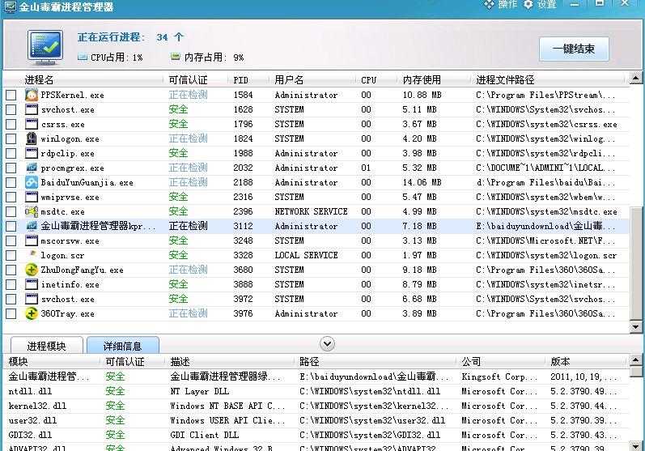Click the procmgrex.exe process icon
This screenshot has width=645, height=451.
point(32,168)
